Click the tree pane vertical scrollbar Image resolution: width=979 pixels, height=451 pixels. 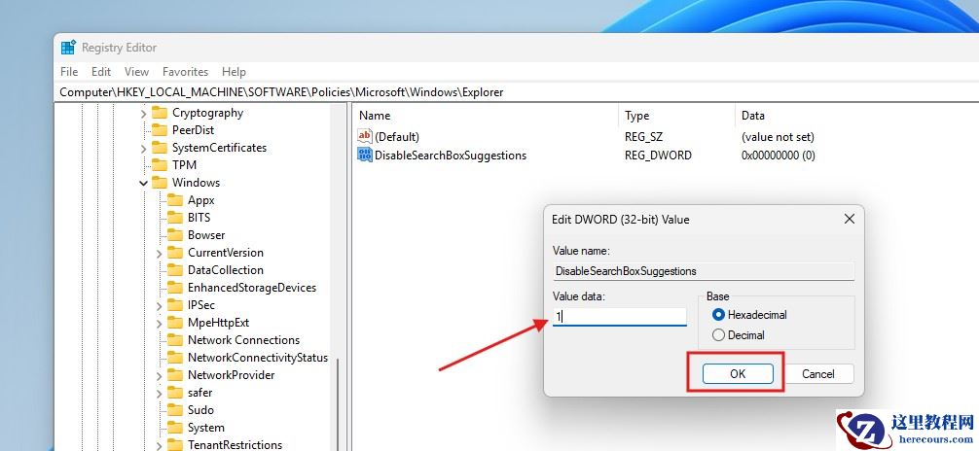pos(338,403)
